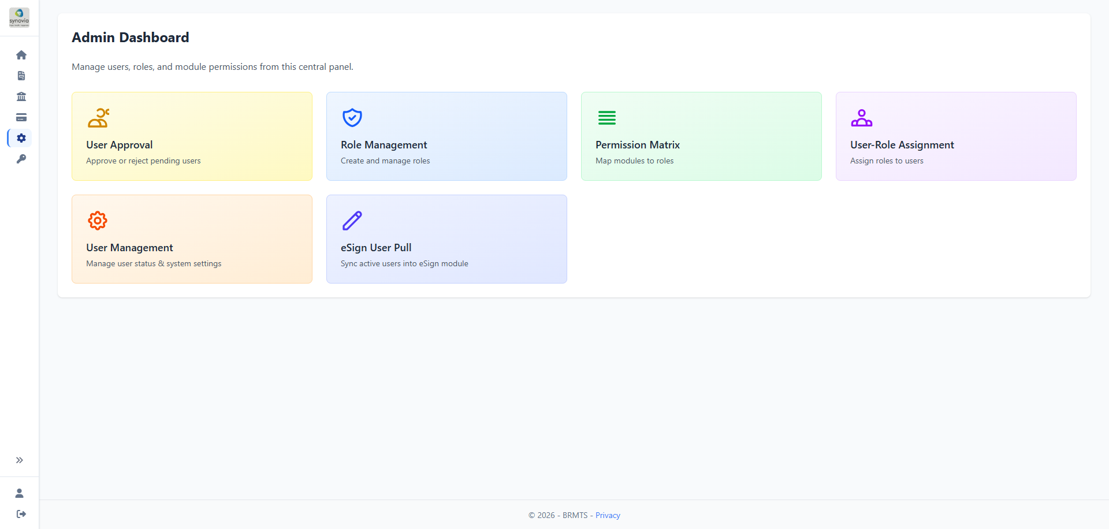Select the gear admin icon in the sidebar
Screen dimensions: 1109x529
pos(21,138)
